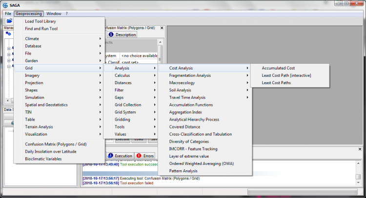This screenshot has width=366, height=198.
Task: Switch to the Description tab
Action: pyautogui.click(x=122, y=35)
